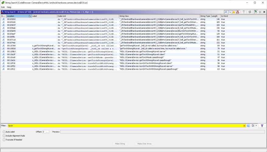Clear the filter with orange X

point(244,126)
